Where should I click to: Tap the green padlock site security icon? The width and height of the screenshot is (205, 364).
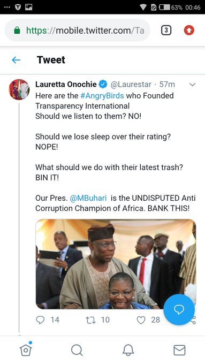[17, 30]
